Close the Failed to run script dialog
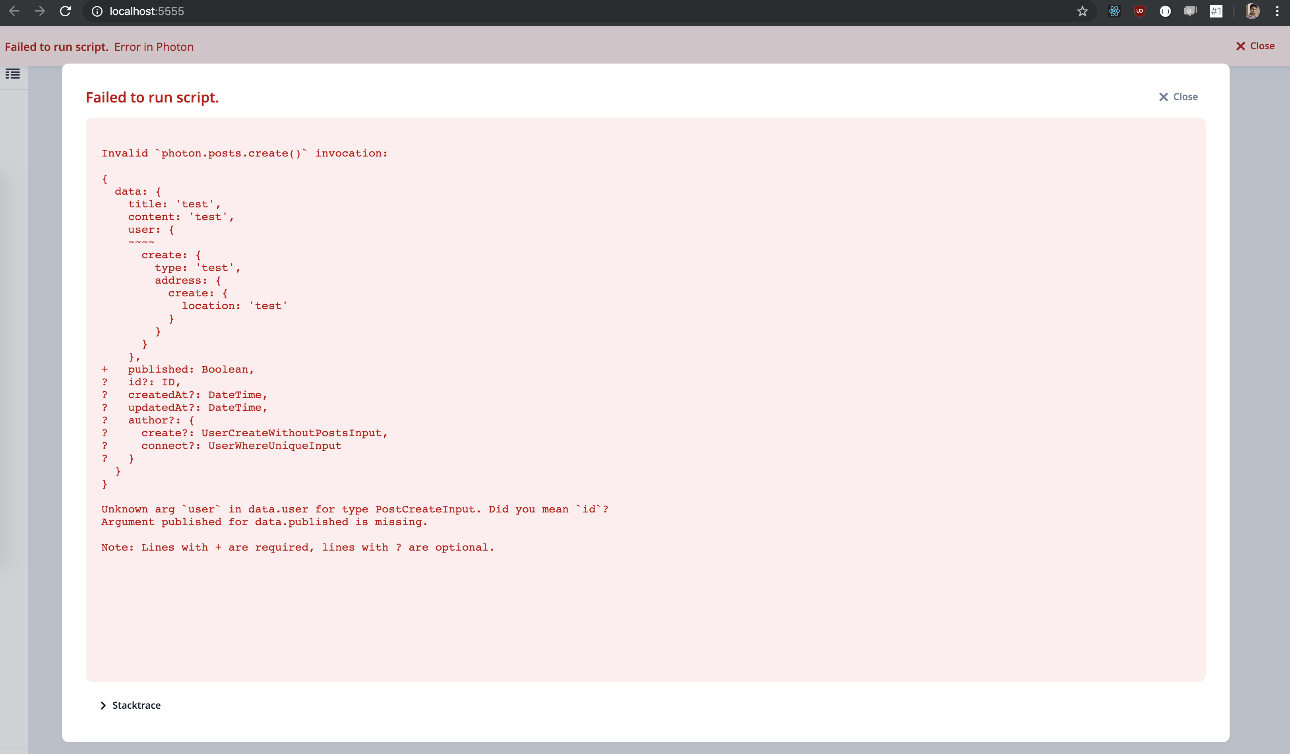The width and height of the screenshot is (1290, 754). (1178, 97)
